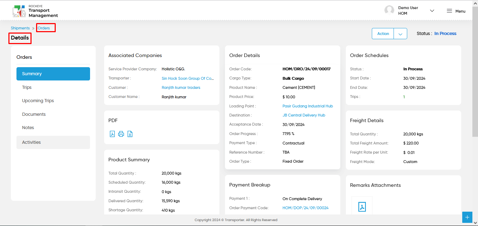This screenshot has width=478, height=226.
Task: Click the Action button
Action: (x=383, y=34)
